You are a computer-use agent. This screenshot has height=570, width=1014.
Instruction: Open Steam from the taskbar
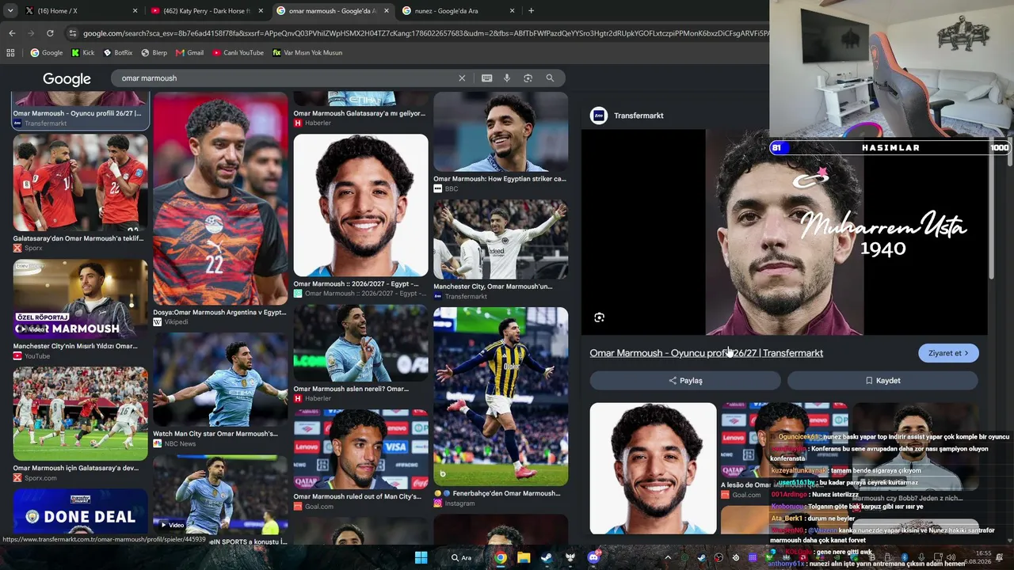[547, 557]
